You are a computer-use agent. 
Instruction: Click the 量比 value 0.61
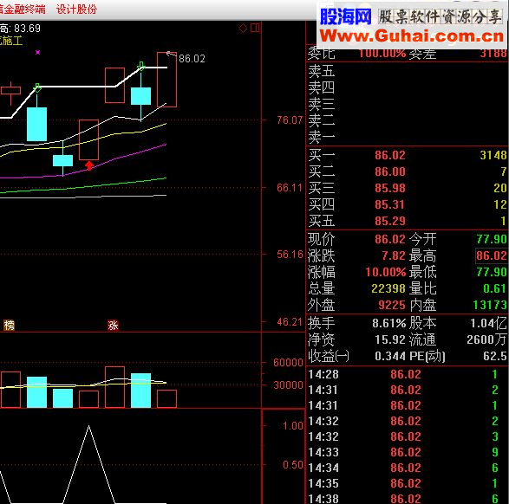click(x=495, y=288)
